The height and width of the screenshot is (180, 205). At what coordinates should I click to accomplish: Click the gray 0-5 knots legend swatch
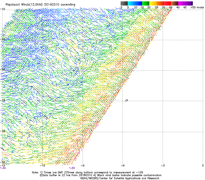point(124,3)
